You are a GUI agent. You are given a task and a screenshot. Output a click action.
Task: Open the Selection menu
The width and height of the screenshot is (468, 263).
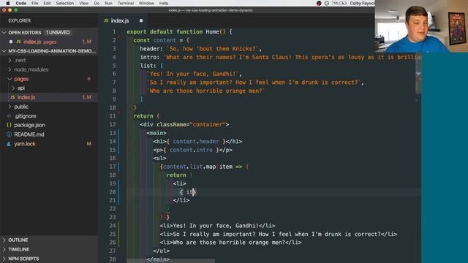[x=65, y=3]
